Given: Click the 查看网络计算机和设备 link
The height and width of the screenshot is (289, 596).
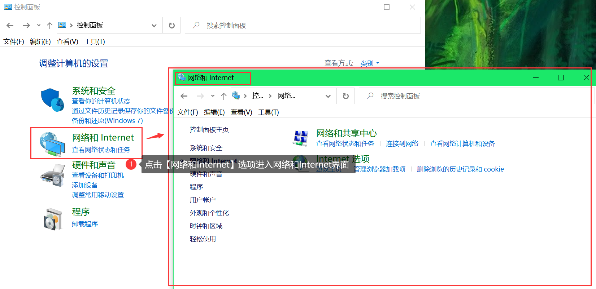Looking at the screenshot, I should pos(462,144).
